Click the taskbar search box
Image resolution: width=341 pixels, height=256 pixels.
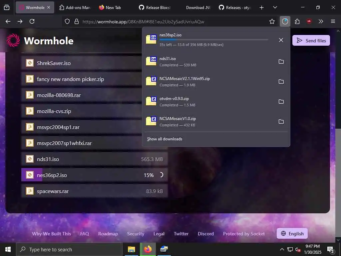[69, 249]
